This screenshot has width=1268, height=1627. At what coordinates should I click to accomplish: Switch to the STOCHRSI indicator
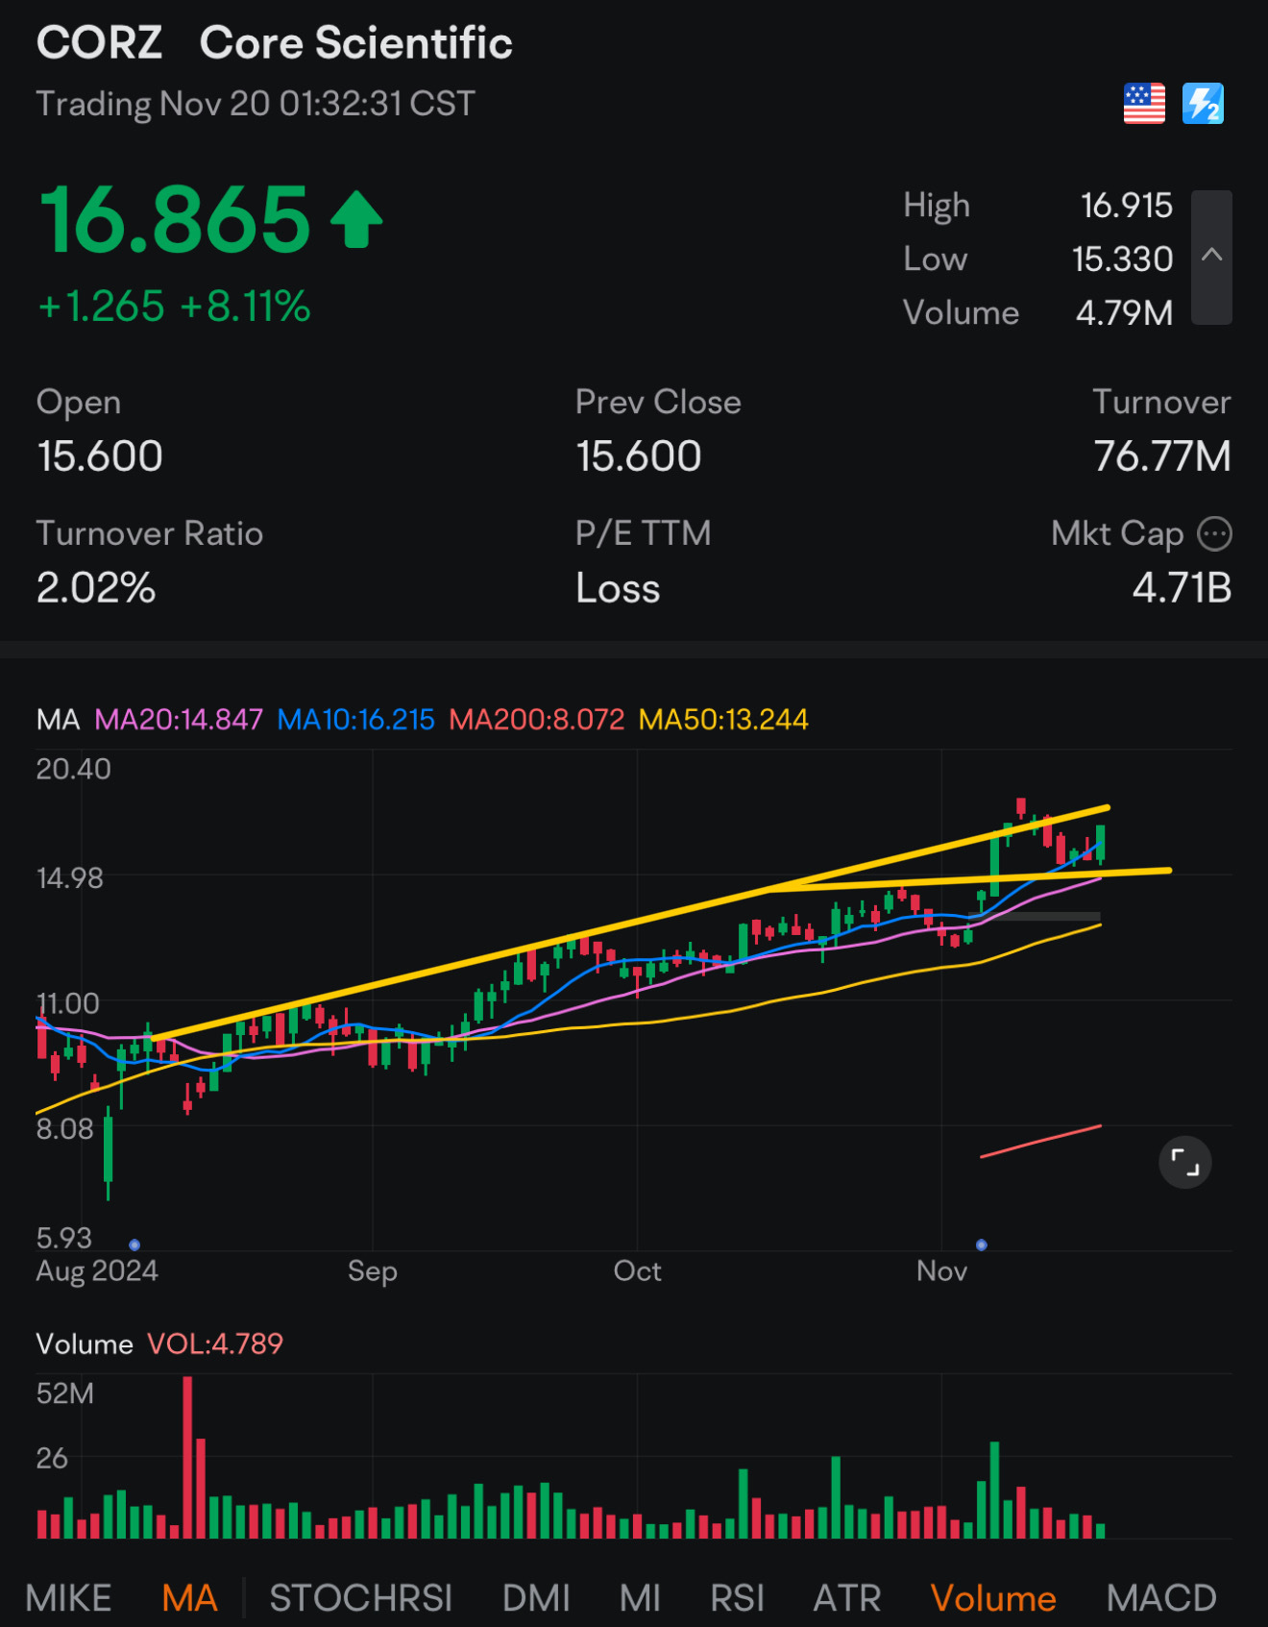coord(360,1598)
